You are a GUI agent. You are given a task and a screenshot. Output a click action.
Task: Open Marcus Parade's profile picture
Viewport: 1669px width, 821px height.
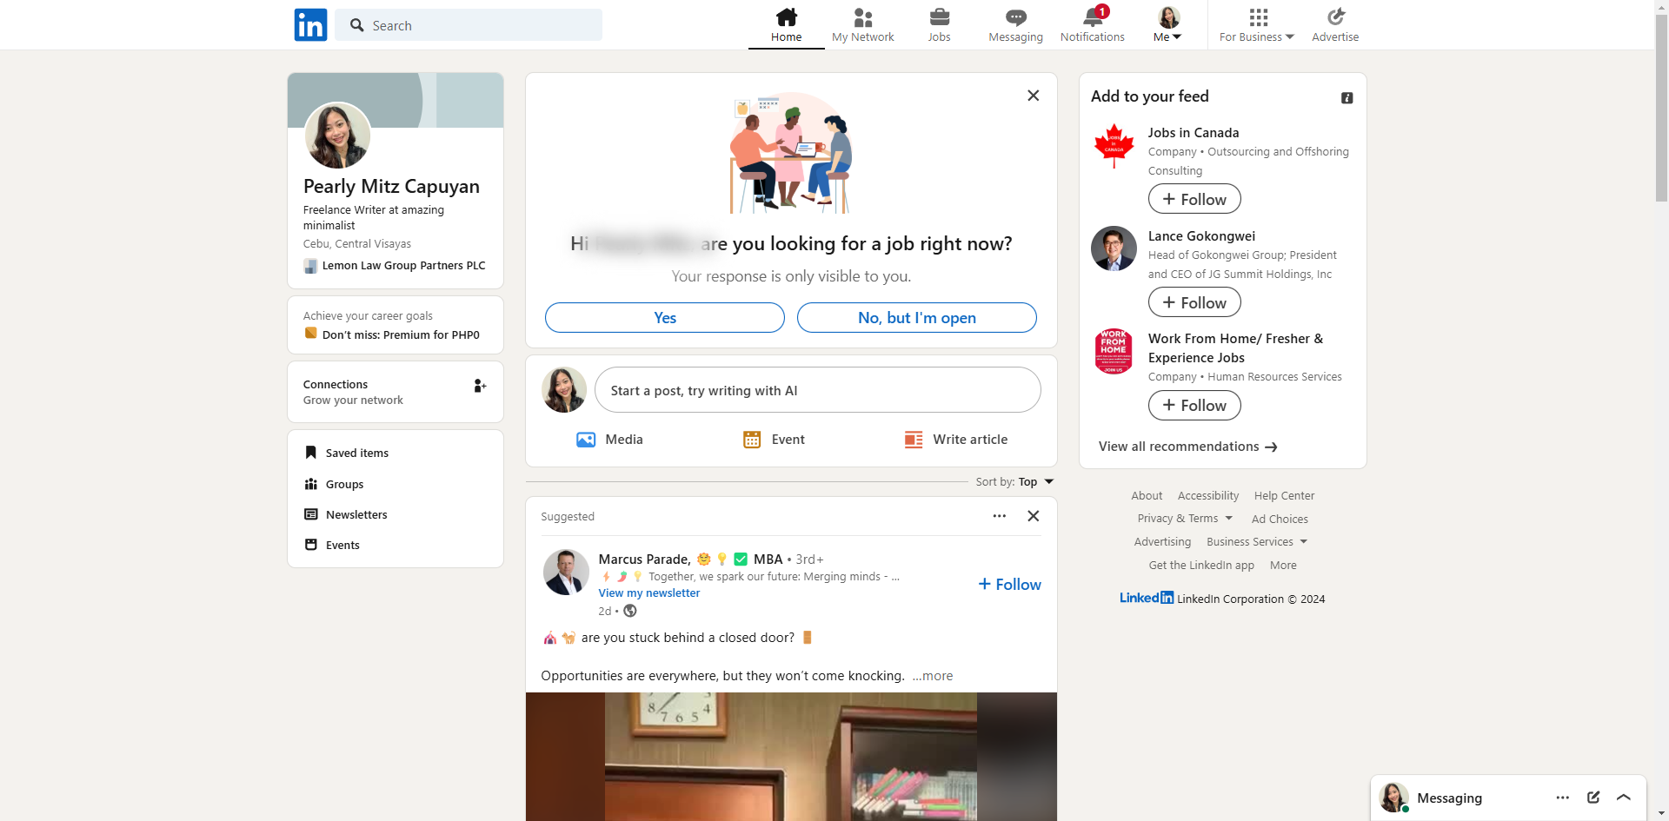(566, 572)
